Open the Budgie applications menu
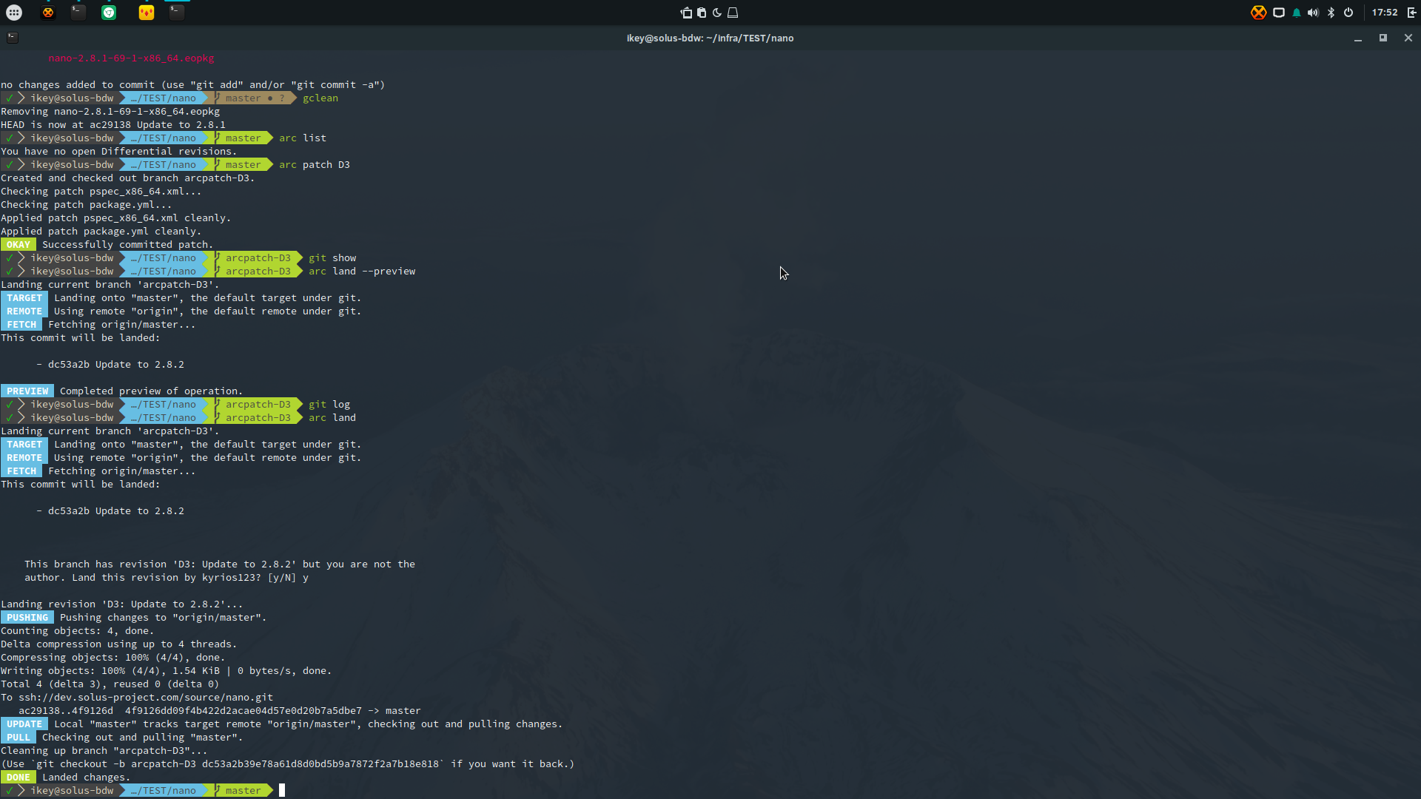 (x=14, y=13)
